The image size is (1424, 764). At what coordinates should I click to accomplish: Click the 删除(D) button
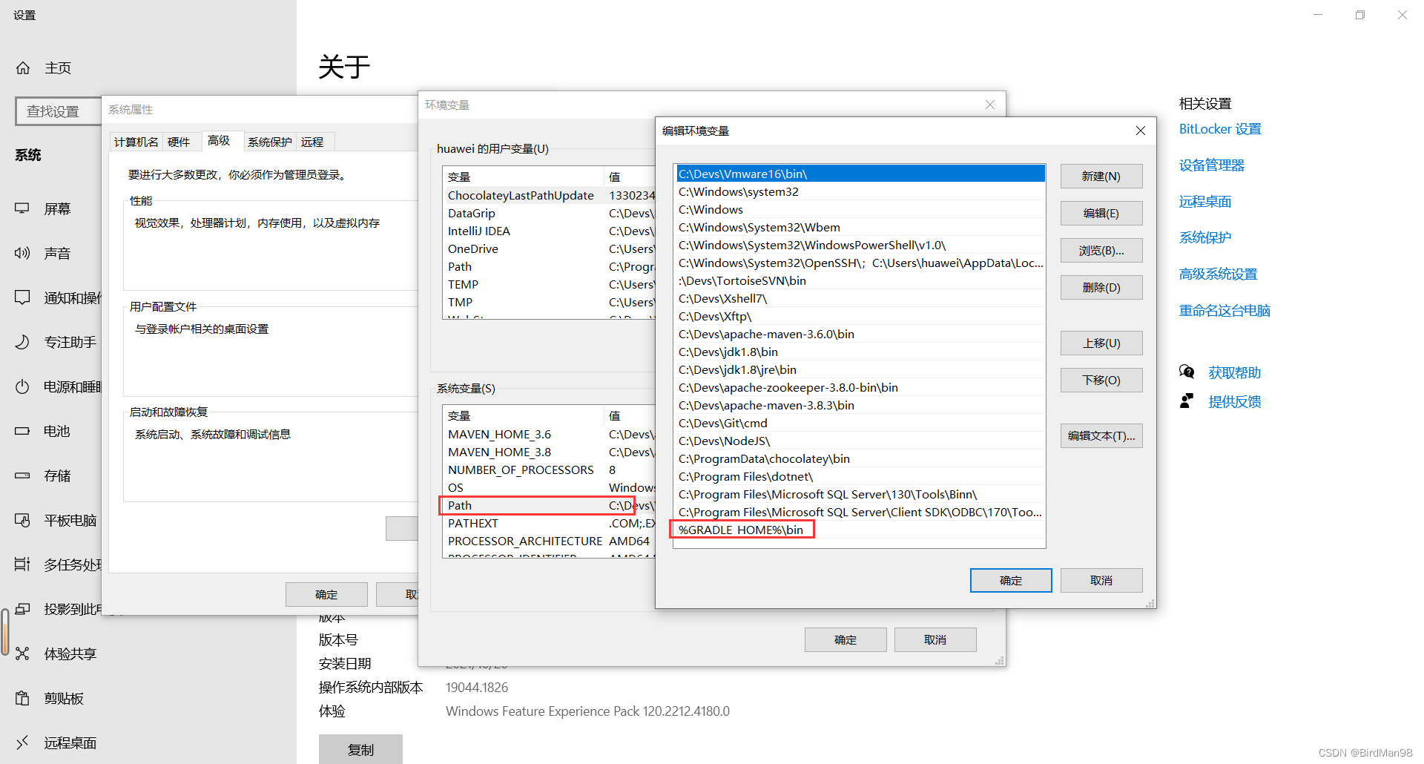(x=1101, y=287)
